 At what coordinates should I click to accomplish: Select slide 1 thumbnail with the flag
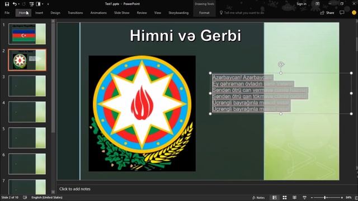27,33
